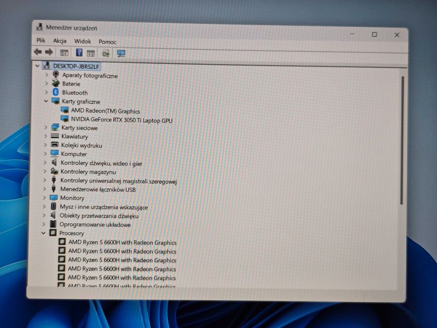Expand the Bluetooth category chevron

coord(46,92)
